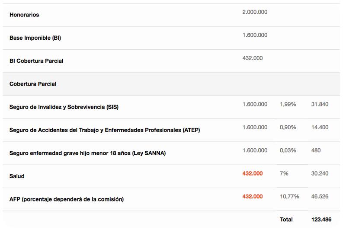
Task: Select the SIS percentage 1,99%
Action: point(288,104)
